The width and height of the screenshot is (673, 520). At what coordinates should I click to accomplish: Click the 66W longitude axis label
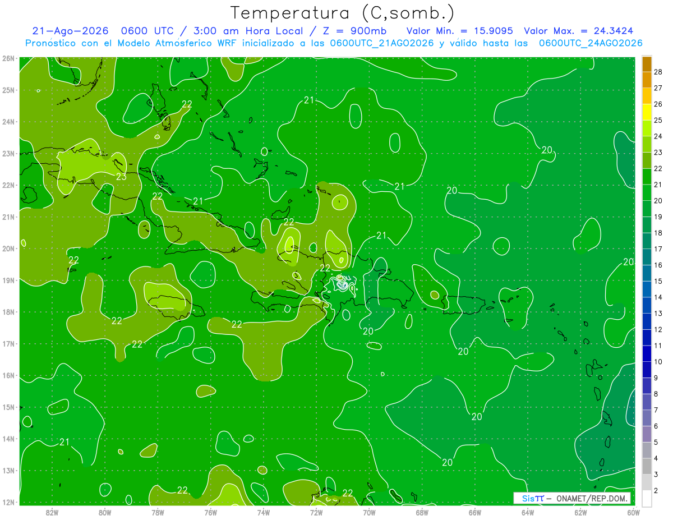click(475, 512)
